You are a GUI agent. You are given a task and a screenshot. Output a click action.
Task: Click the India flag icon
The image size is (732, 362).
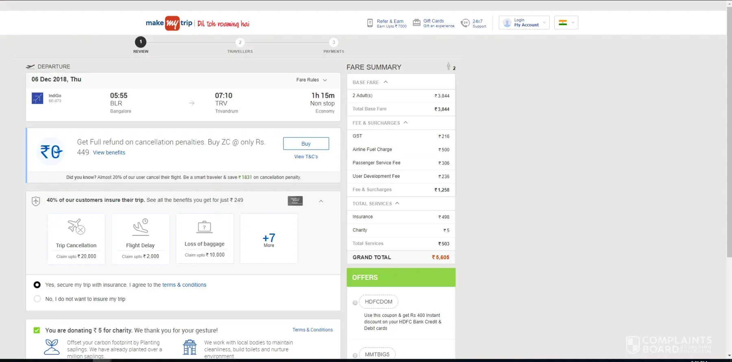tap(563, 23)
